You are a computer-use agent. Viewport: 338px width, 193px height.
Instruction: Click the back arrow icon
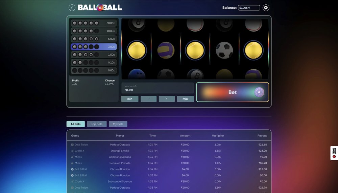tap(72, 8)
